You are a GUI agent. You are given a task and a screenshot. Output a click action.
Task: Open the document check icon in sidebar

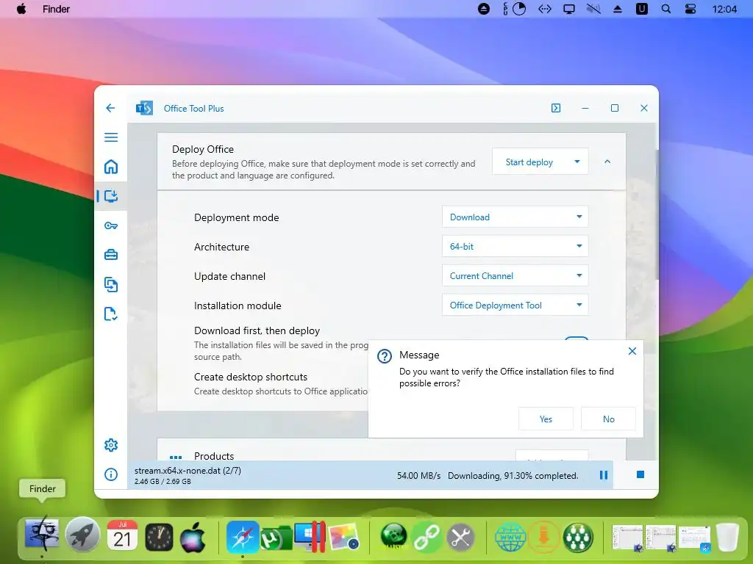pyautogui.click(x=111, y=314)
